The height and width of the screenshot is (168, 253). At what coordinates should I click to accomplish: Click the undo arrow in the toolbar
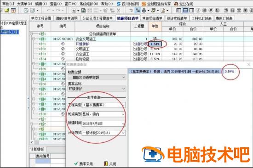(48, 11)
